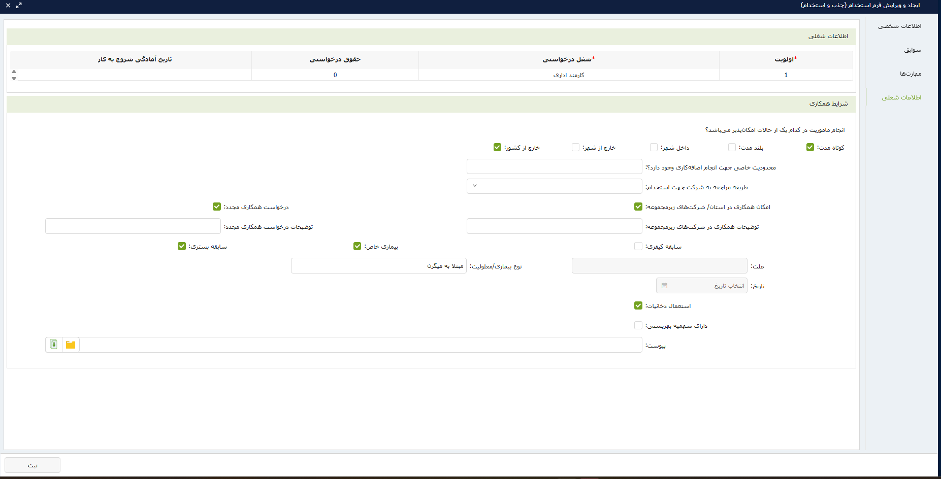Open the انتخاب تاریخ date picker field
The image size is (941, 479).
click(x=706, y=286)
